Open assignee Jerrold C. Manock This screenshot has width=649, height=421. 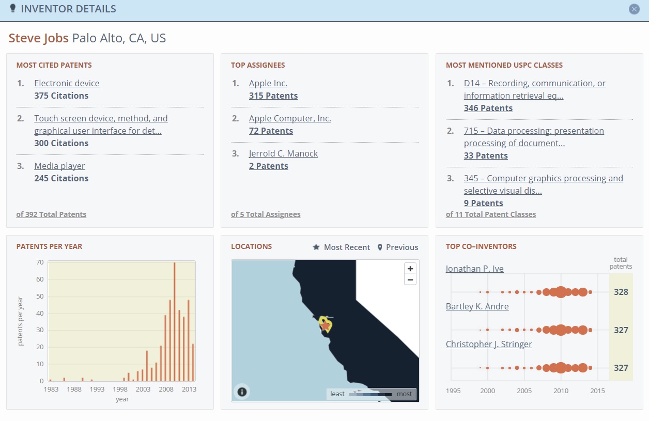click(x=283, y=153)
